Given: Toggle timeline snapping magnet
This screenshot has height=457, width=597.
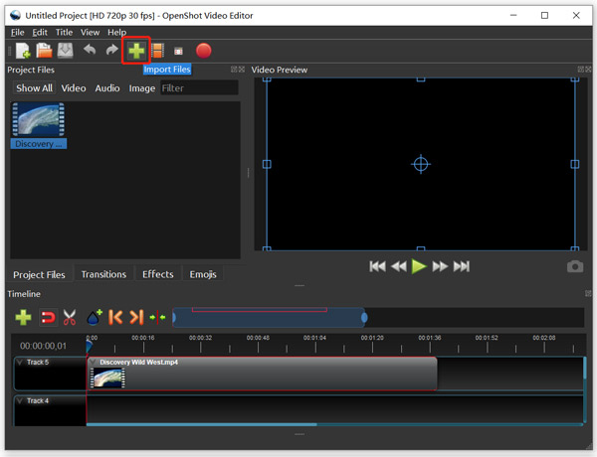Looking at the screenshot, I should (x=48, y=317).
